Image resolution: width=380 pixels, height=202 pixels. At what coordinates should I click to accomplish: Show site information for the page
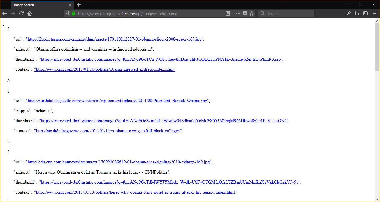pyautogui.click(x=68, y=13)
